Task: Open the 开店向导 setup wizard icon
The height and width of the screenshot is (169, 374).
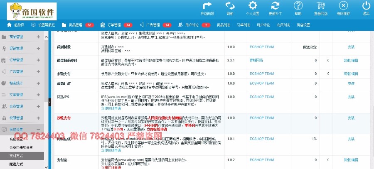Action: (x=207, y=6)
